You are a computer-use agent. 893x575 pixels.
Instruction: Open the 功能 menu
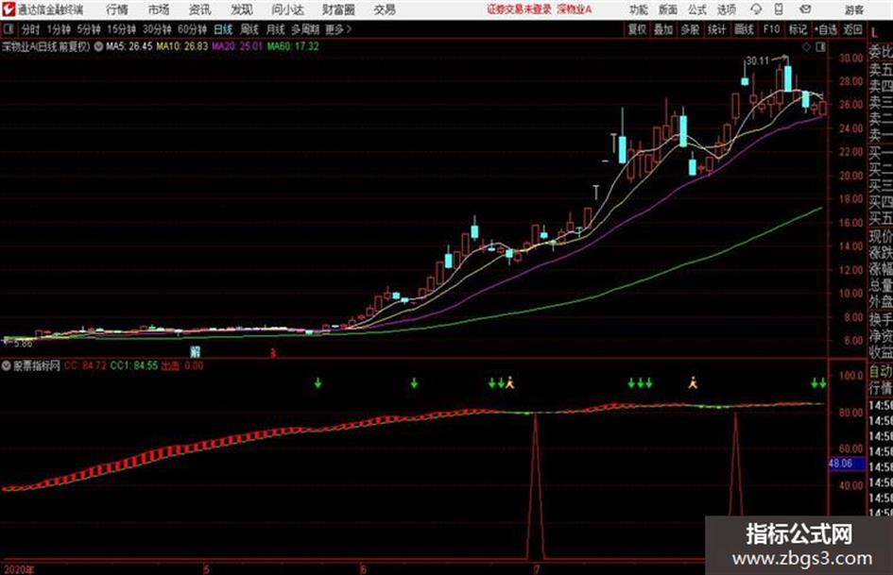[x=639, y=9]
